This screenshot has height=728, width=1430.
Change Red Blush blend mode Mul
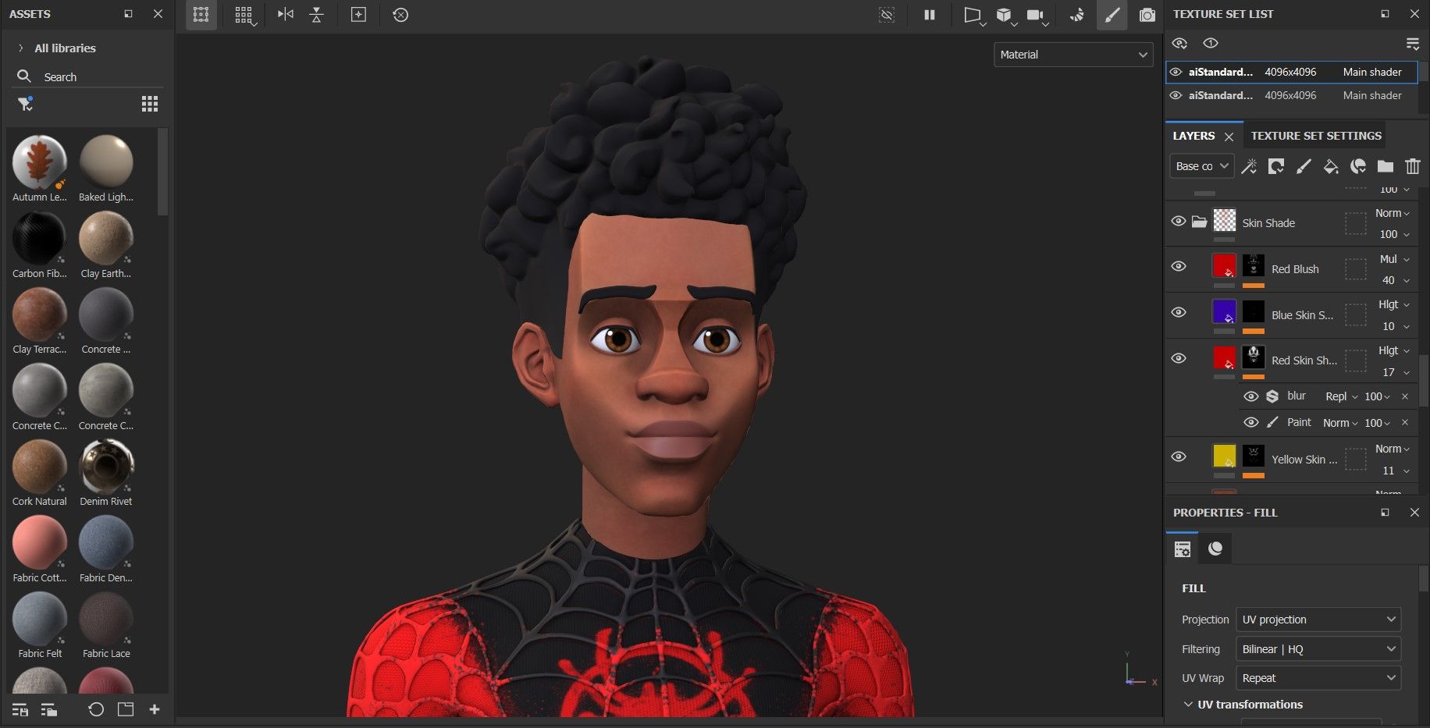1394,259
